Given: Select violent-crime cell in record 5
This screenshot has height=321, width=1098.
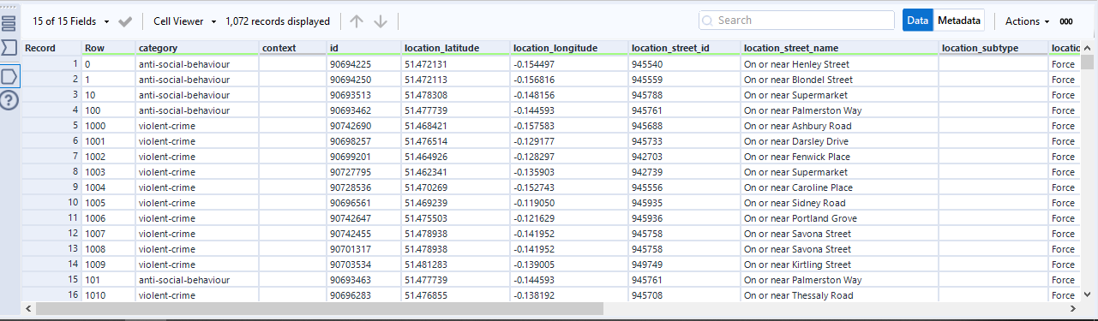Looking at the screenshot, I should tap(197, 126).
